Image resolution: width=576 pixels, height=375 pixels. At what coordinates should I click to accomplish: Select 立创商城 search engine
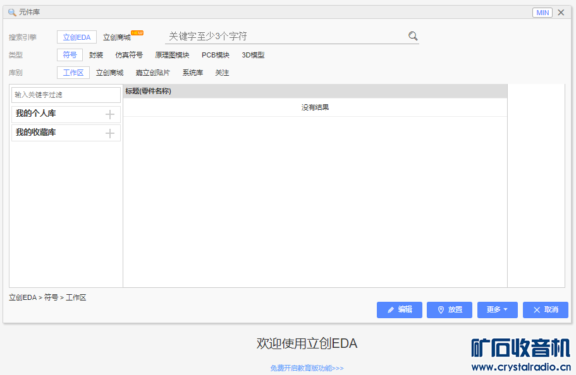(117, 37)
